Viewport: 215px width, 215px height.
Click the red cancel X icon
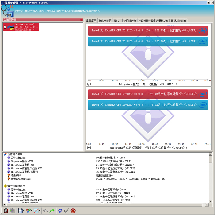click(x=73, y=211)
